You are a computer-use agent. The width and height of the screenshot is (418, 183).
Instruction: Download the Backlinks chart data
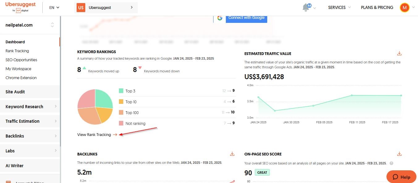coord(232,154)
